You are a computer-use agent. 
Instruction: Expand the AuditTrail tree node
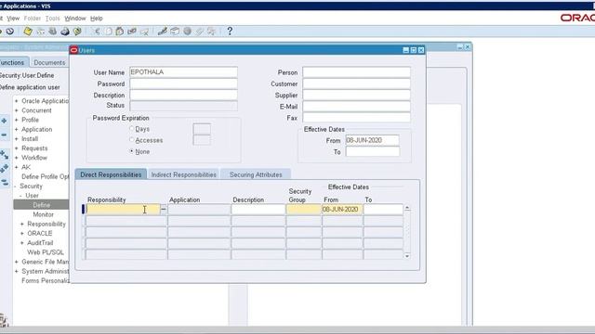click(22, 243)
